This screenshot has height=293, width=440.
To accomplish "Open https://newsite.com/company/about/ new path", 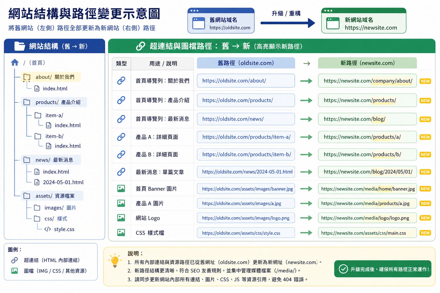I will pos(367,81).
